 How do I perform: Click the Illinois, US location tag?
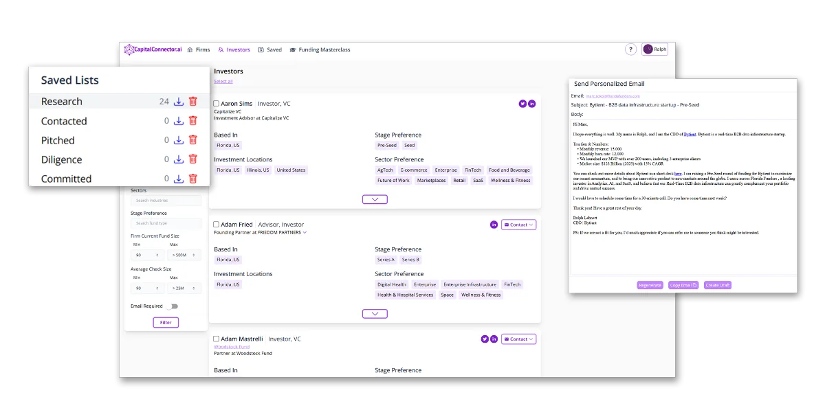(x=258, y=170)
